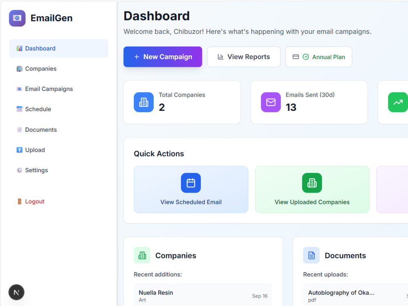Click the red Logout link
The width and height of the screenshot is (408, 306).
point(35,202)
